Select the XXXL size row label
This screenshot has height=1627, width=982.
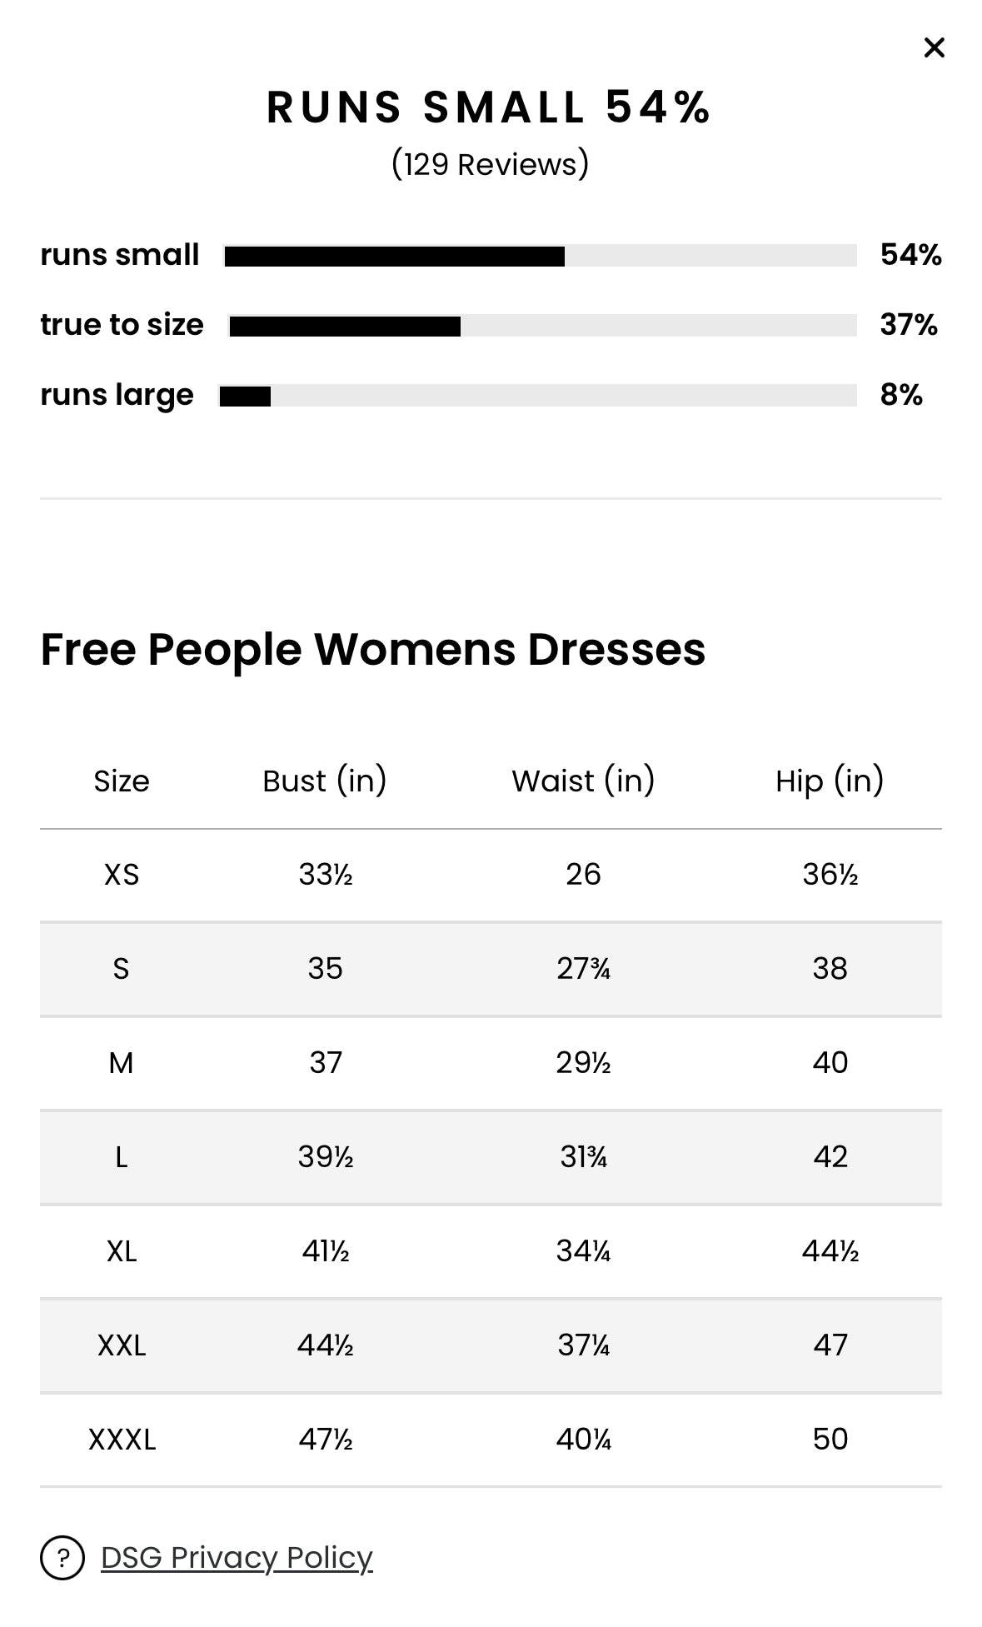(122, 1440)
